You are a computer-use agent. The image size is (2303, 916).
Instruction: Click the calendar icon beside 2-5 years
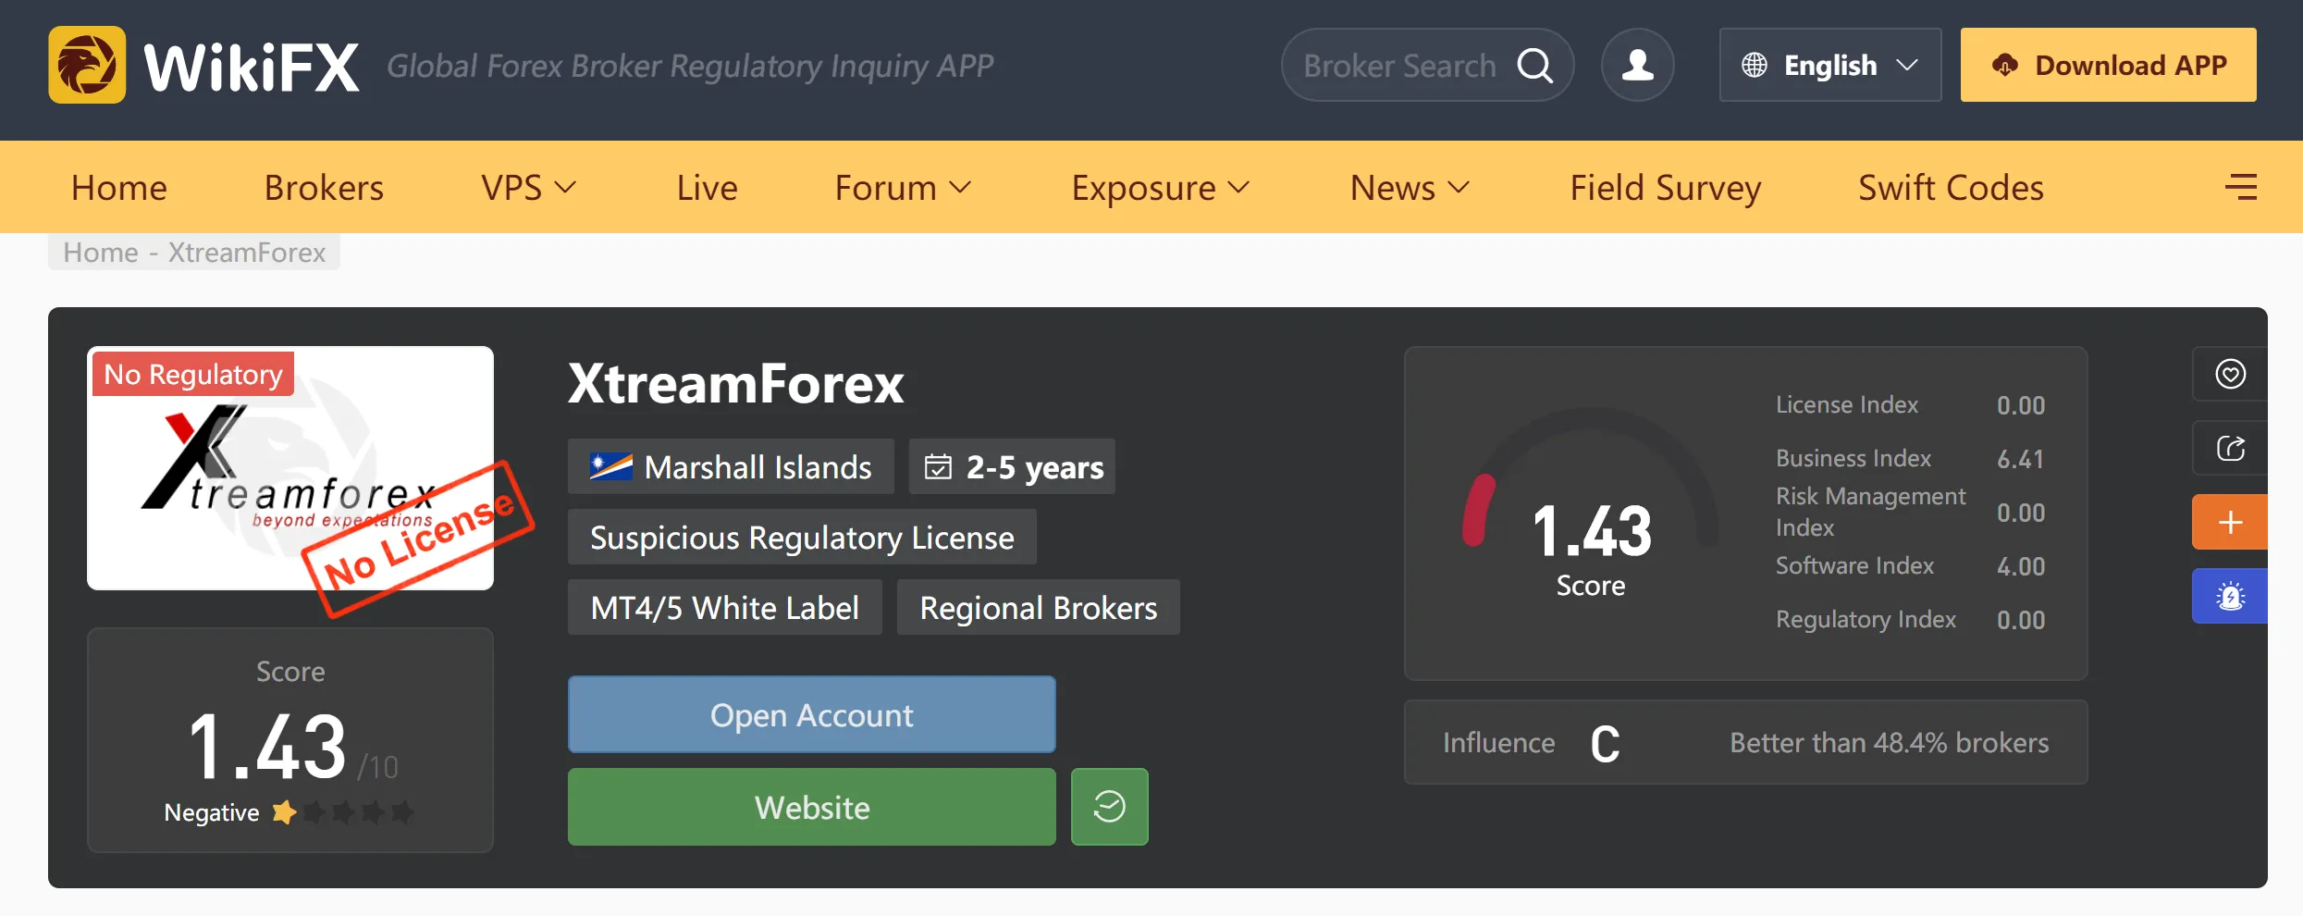pyautogui.click(x=938, y=466)
